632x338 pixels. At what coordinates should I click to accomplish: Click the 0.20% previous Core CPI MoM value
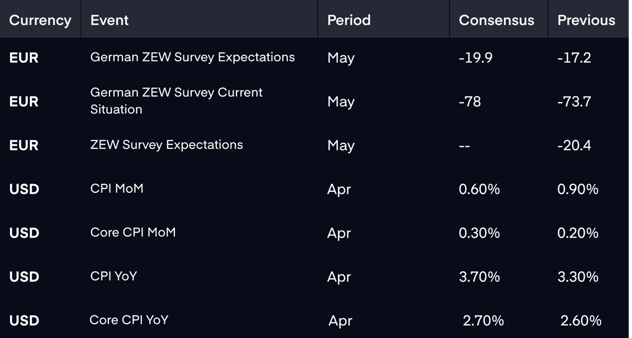(x=578, y=233)
